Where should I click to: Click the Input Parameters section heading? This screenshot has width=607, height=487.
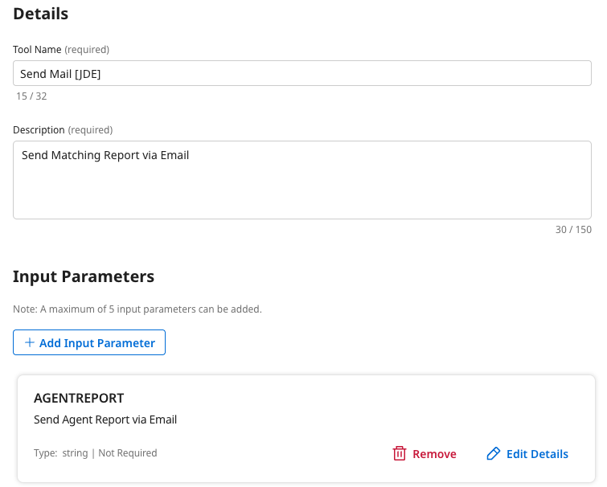[x=84, y=276]
